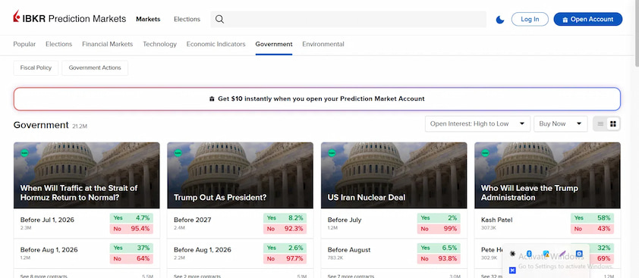Buy Yes 58% for Kash Patel

592,217
